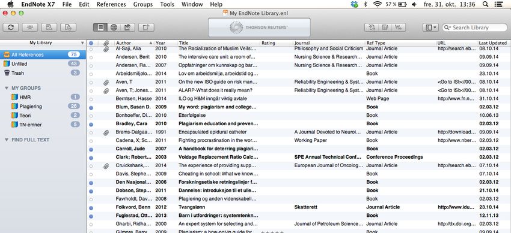Expand the FIND FULL TEXT section triangle
Viewport: 511px width, 233px height.
click(7, 140)
